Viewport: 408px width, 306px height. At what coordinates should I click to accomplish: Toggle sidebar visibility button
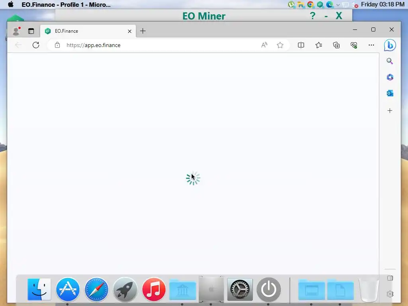(390, 278)
